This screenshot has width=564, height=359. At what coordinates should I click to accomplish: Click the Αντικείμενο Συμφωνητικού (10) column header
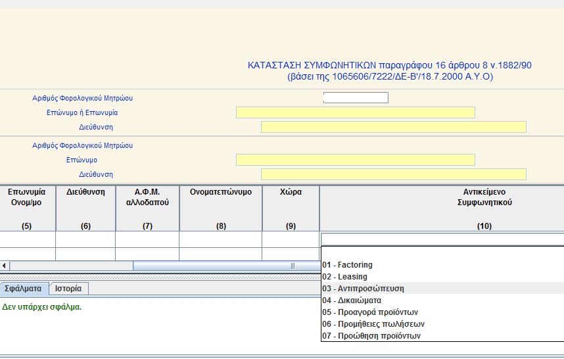[x=442, y=208]
